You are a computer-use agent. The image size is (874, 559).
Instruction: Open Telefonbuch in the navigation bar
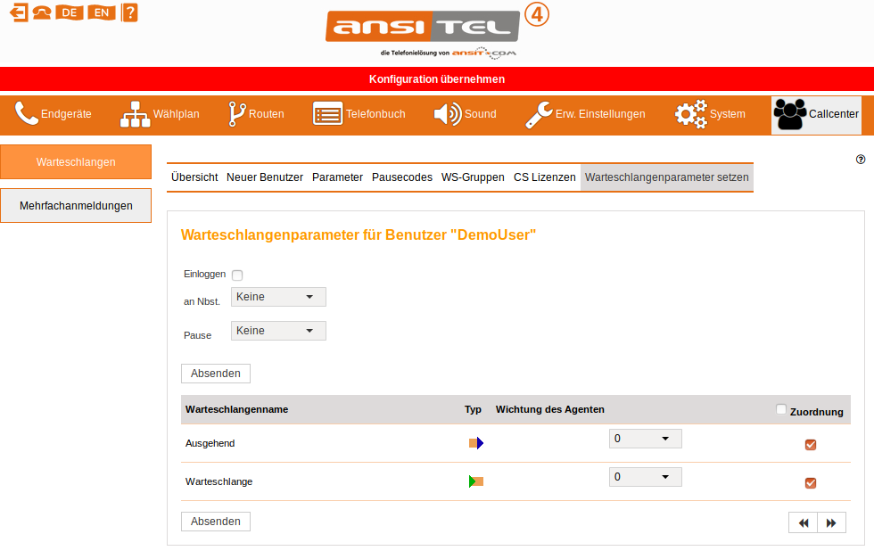(359, 115)
